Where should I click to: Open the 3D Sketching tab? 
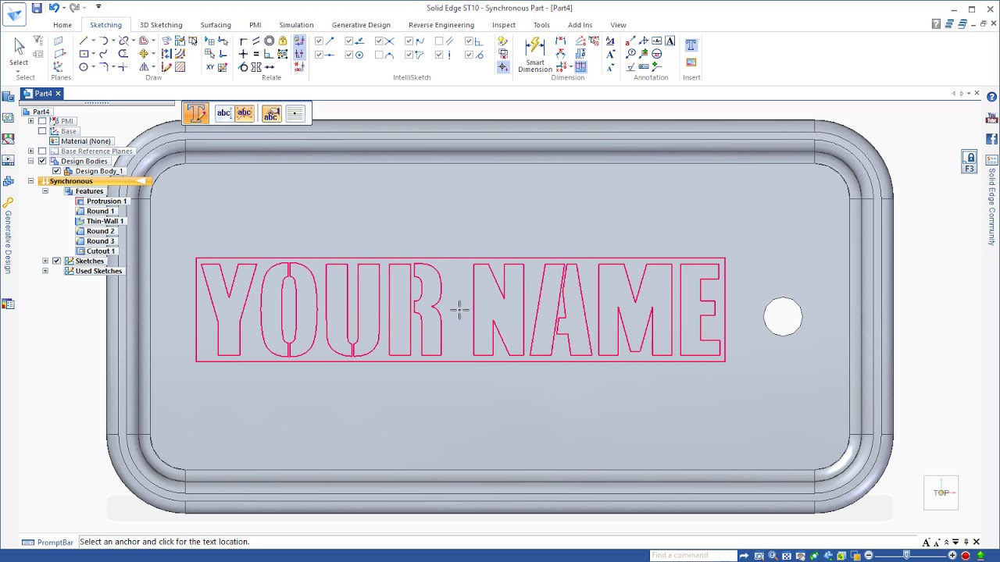click(161, 25)
